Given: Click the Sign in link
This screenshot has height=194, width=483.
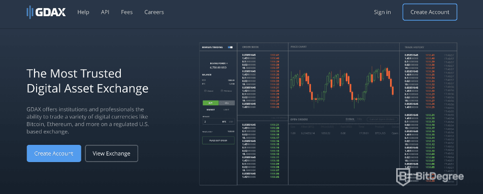Looking at the screenshot, I should coord(382,12).
